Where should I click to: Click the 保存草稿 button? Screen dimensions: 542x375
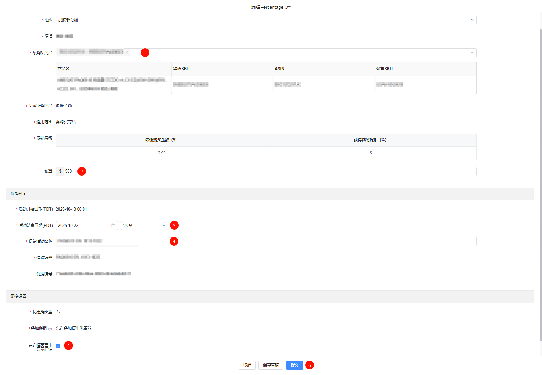(x=271, y=365)
